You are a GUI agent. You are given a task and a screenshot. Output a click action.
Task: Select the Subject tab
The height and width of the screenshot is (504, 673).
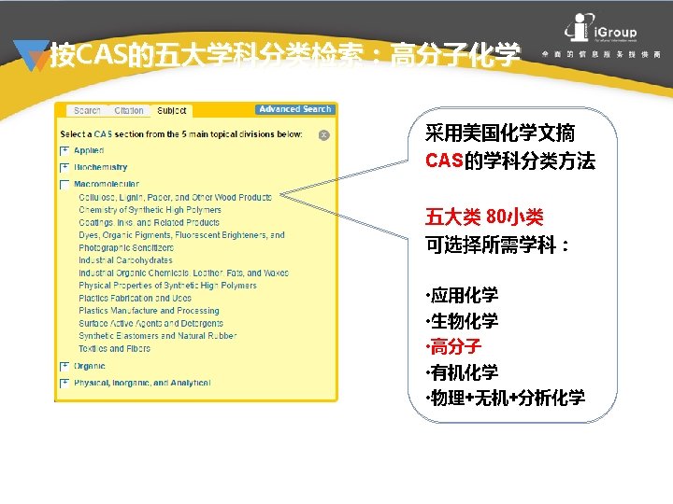click(x=171, y=110)
